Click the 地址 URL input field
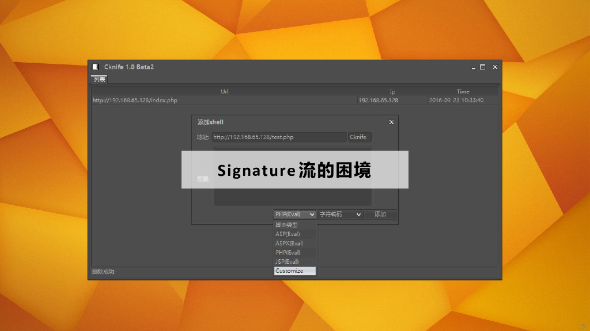This screenshot has width=590, height=331. [279, 137]
